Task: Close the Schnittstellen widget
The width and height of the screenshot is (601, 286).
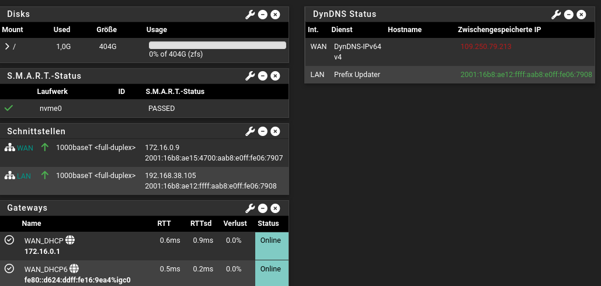Action: coord(276,132)
